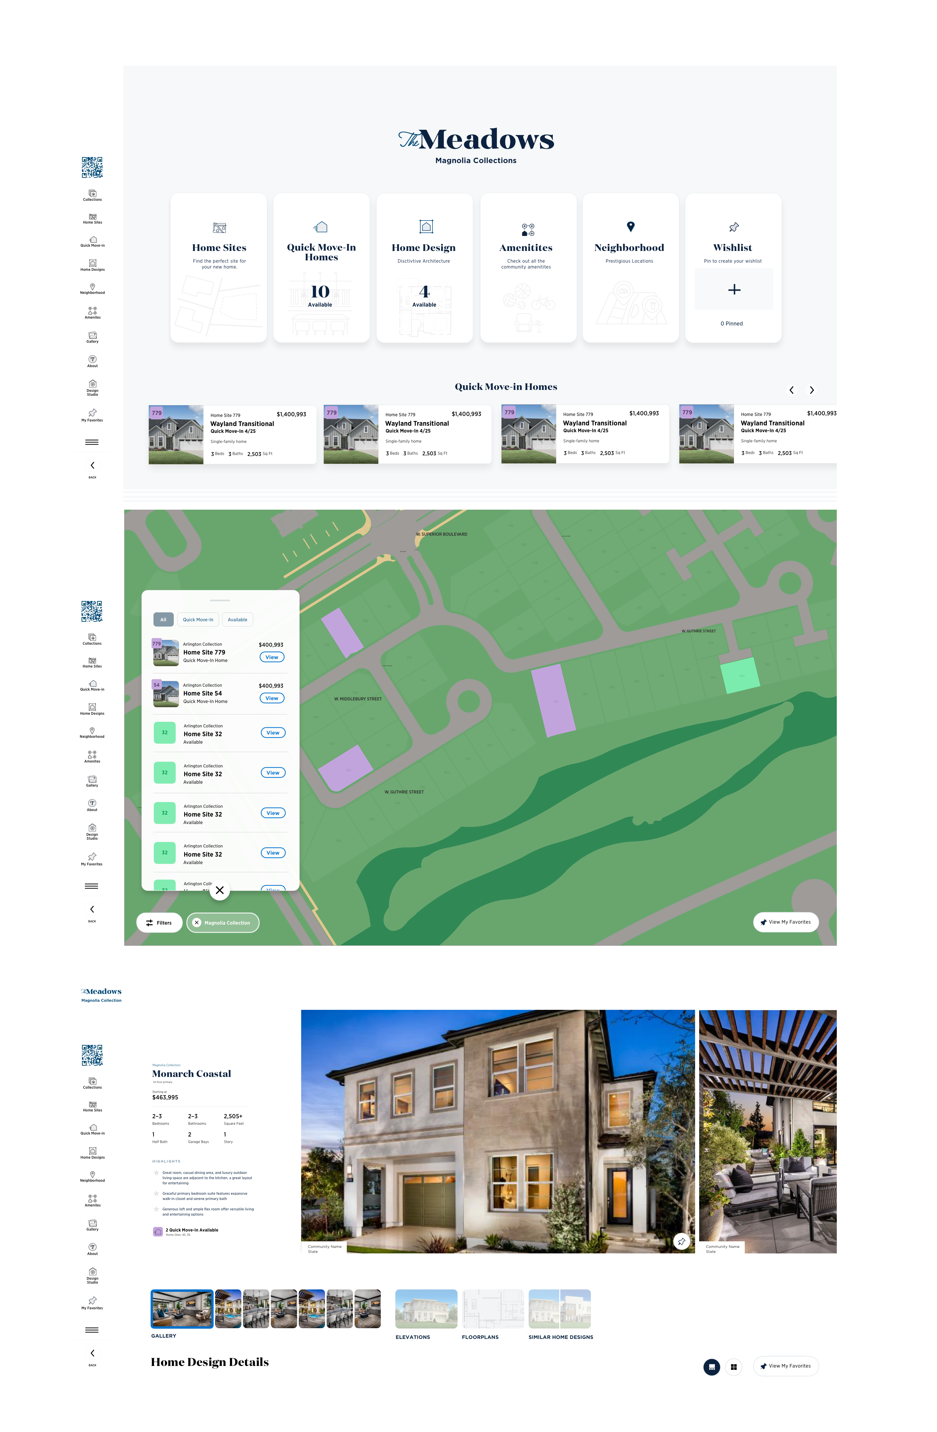
Task: Close the home site list panel with X
Action: coord(220,890)
